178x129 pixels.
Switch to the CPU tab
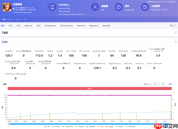(x=18, y=26)
